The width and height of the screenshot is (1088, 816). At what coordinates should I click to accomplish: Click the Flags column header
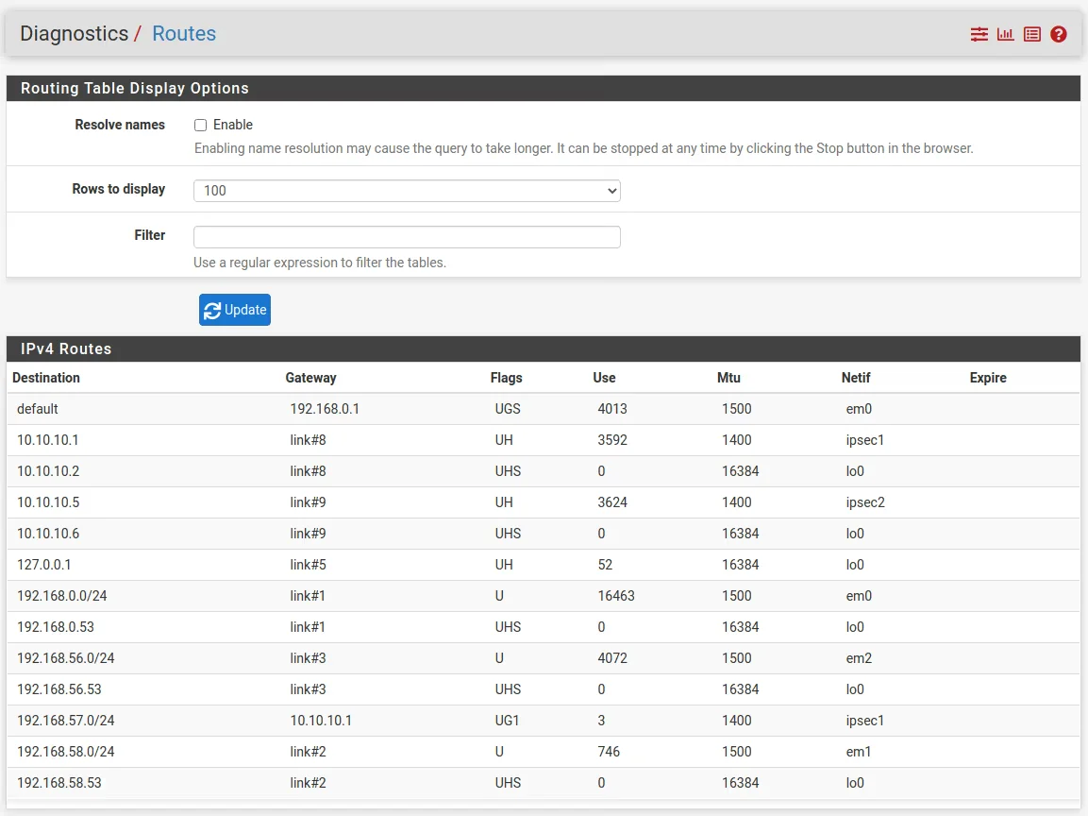(506, 378)
